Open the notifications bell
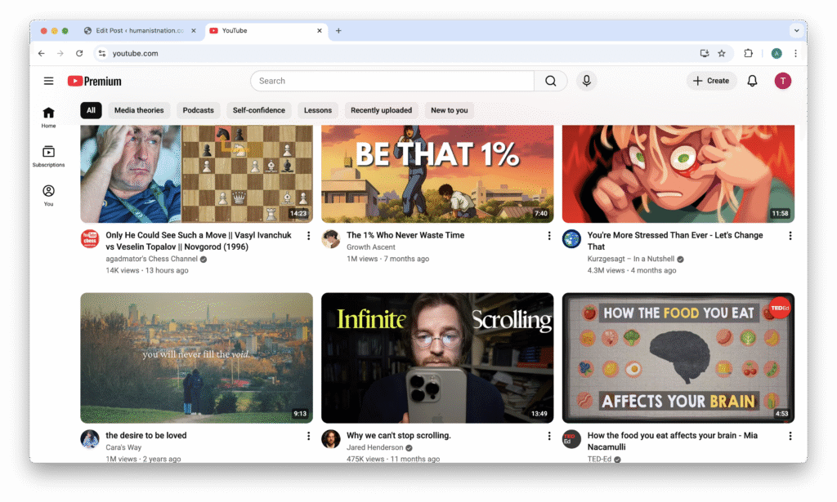The image size is (837, 502). click(x=752, y=81)
